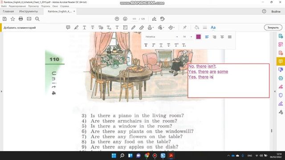Select the replace text tool
The width and height of the screenshot is (285, 160).
tap(101, 28)
